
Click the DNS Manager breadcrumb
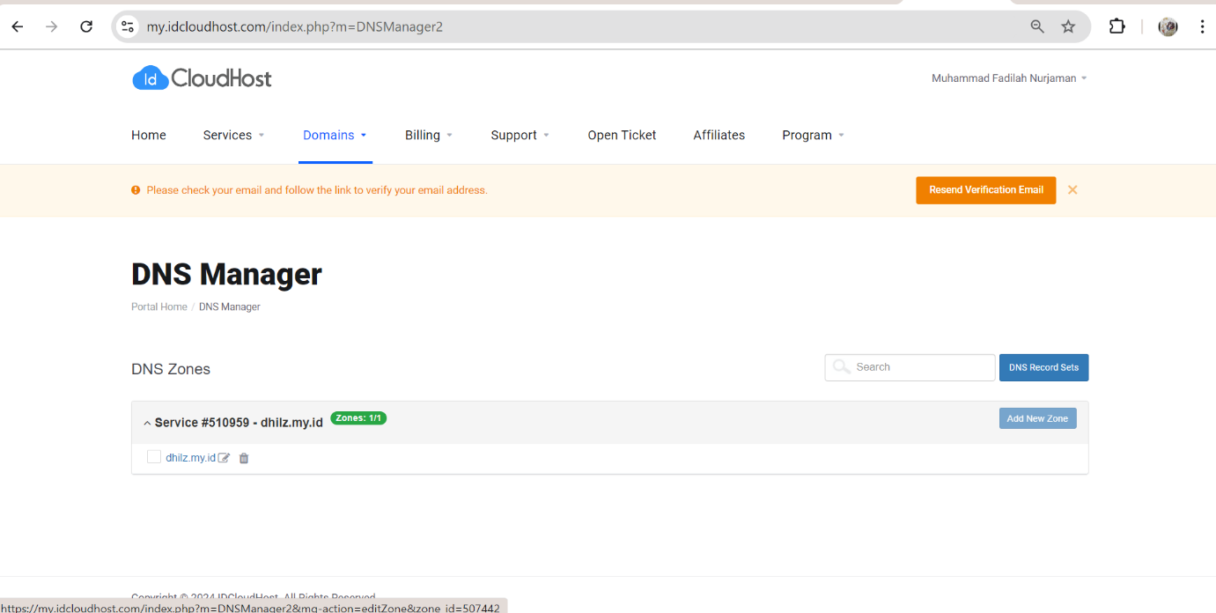[230, 307]
